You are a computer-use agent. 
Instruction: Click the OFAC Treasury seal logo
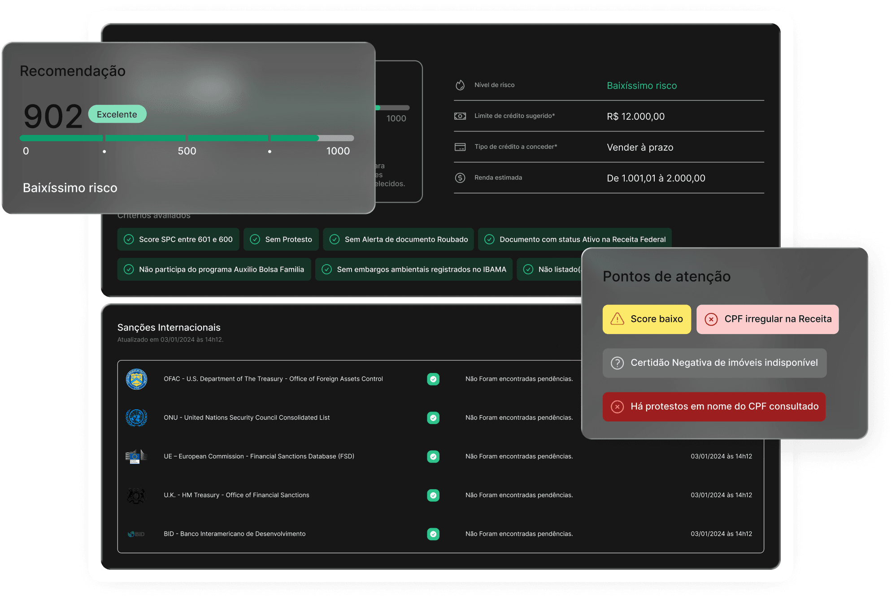click(x=136, y=379)
